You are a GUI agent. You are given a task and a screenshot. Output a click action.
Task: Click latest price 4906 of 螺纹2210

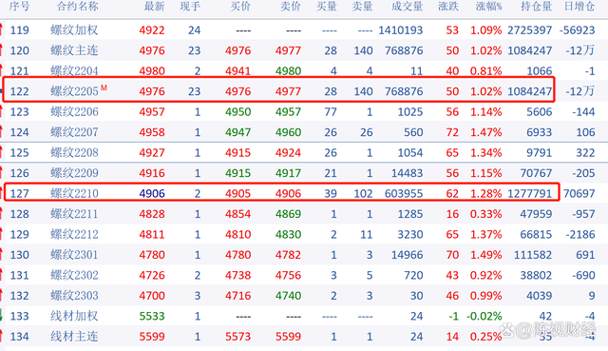152,193
